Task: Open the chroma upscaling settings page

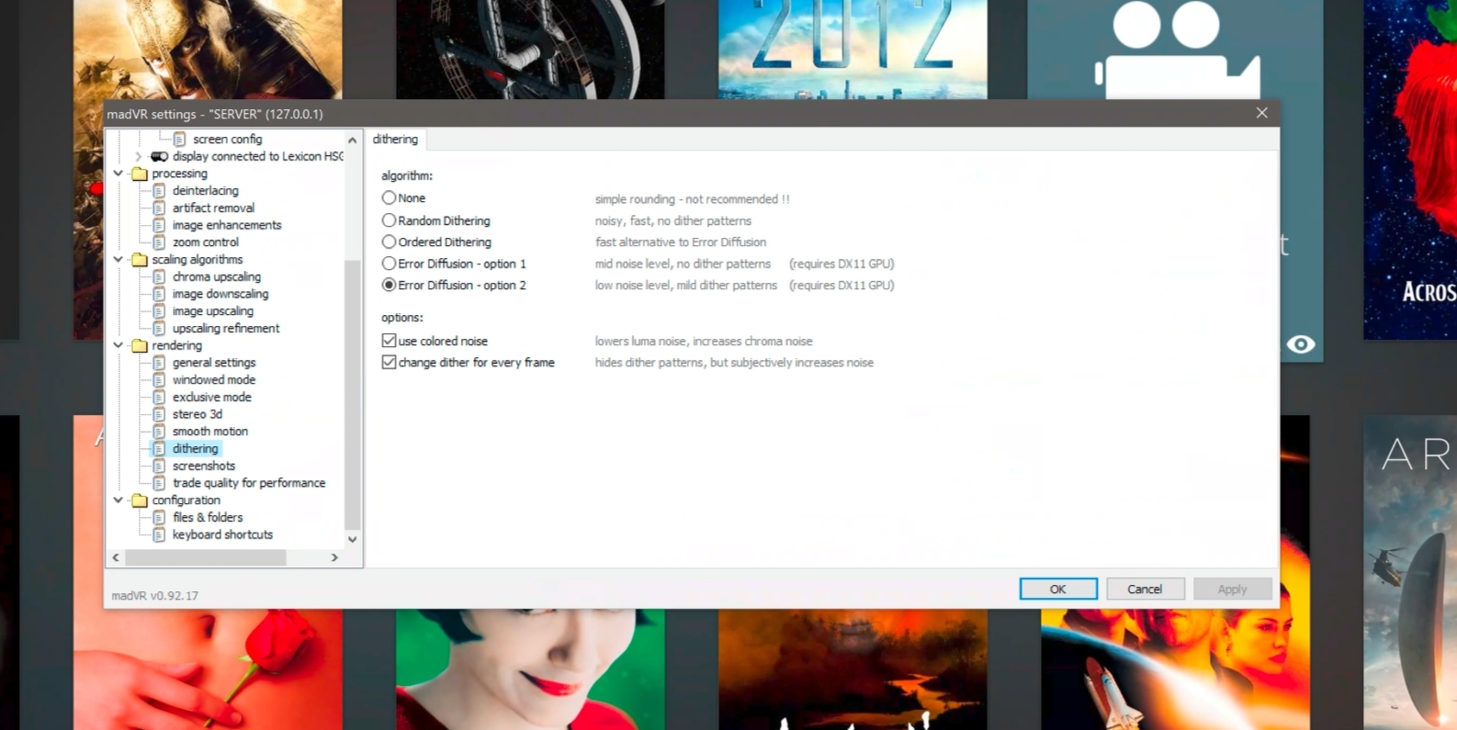Action: [x=217, y=276]
